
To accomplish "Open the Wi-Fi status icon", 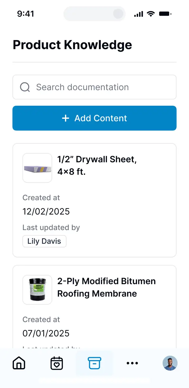I will click(x=151, y=13).
